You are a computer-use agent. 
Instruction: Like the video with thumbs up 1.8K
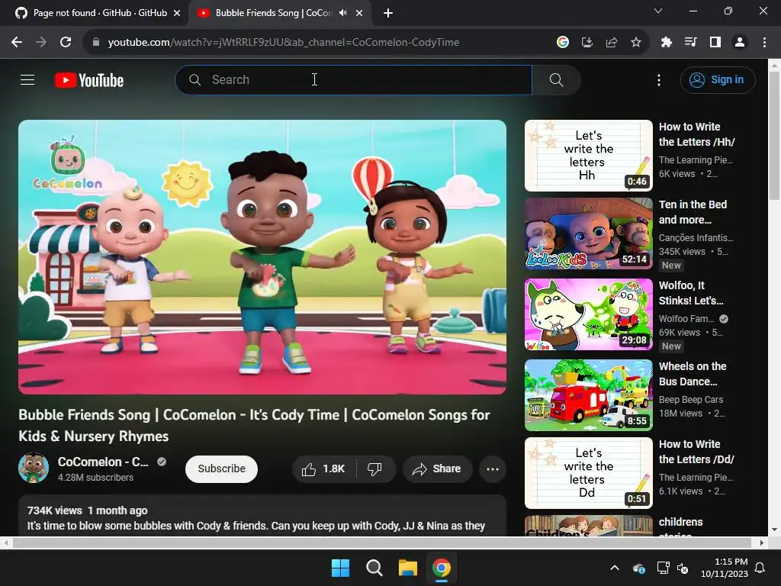coord(323,469)
